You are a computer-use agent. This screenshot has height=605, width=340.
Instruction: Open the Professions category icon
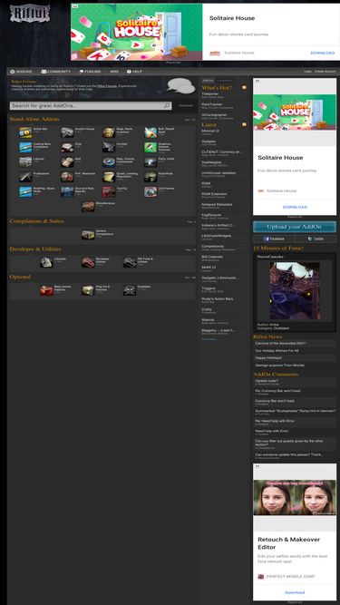click(25, 177)
